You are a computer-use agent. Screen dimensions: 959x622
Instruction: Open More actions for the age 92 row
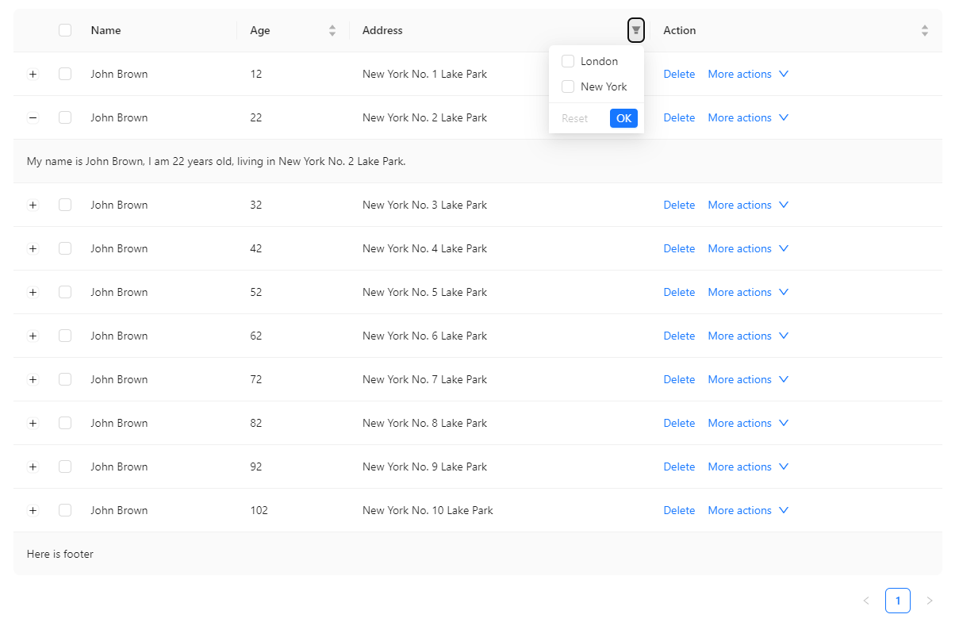click(741, 466)
